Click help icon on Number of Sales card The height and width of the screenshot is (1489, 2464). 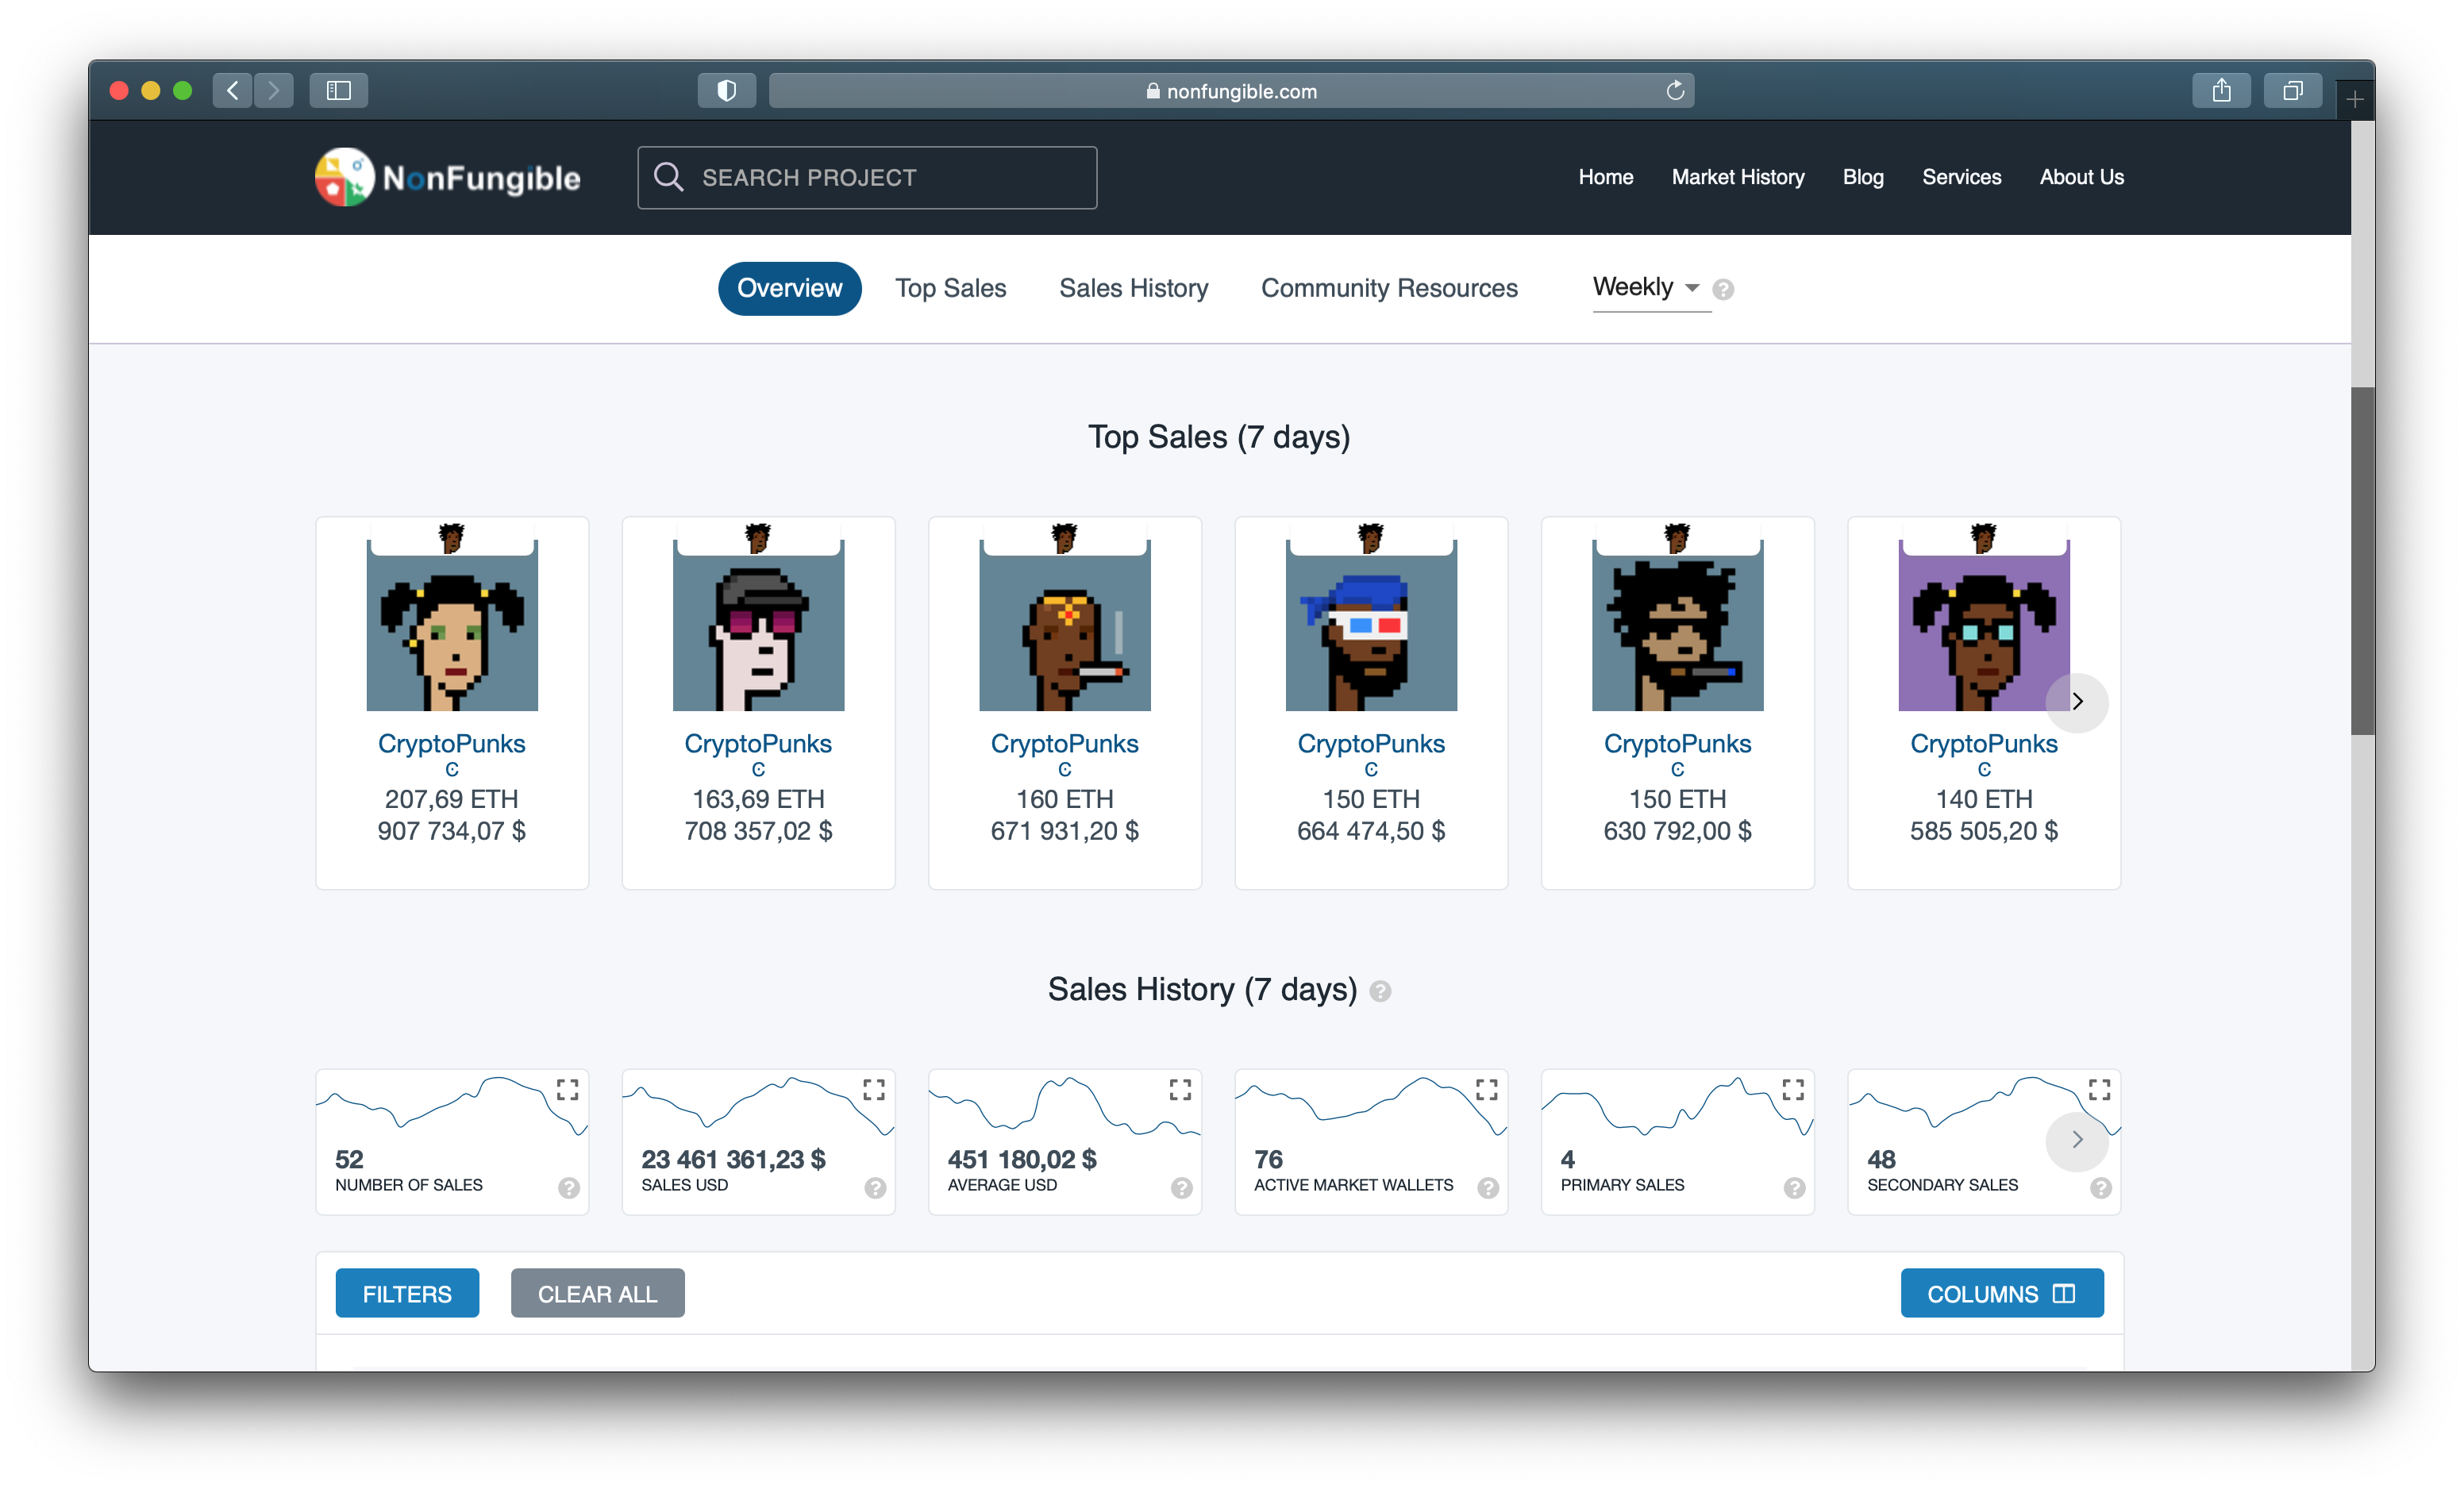[x=569, y=1187]
